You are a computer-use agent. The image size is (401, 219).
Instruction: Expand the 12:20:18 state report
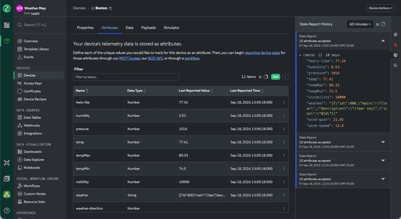(383, 179)
